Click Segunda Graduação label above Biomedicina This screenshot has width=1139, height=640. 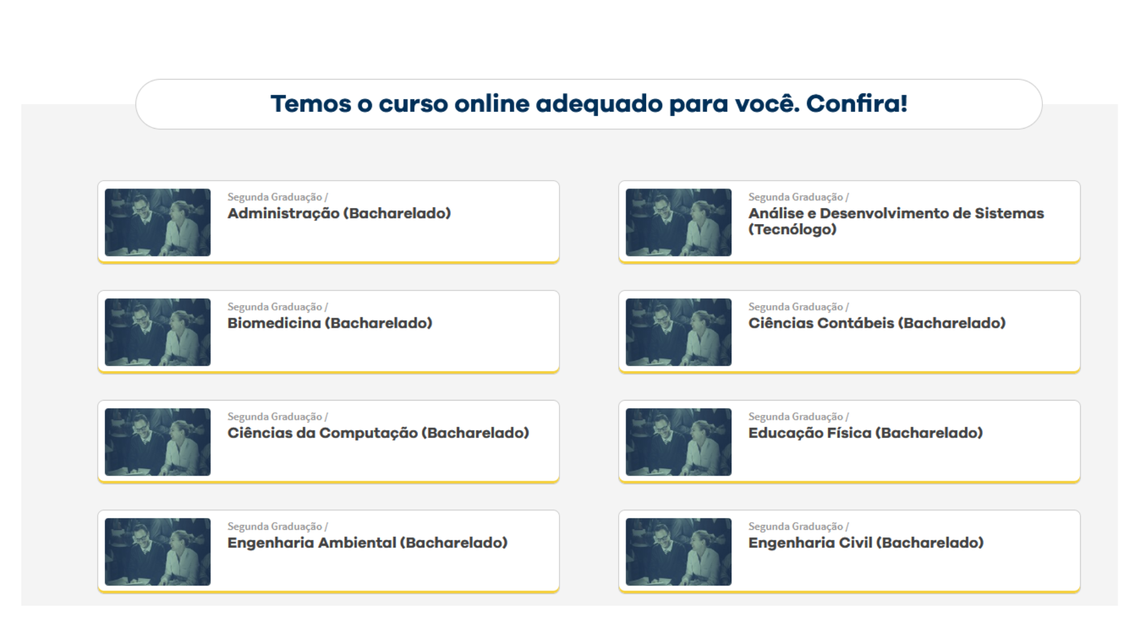pos(278,307)
